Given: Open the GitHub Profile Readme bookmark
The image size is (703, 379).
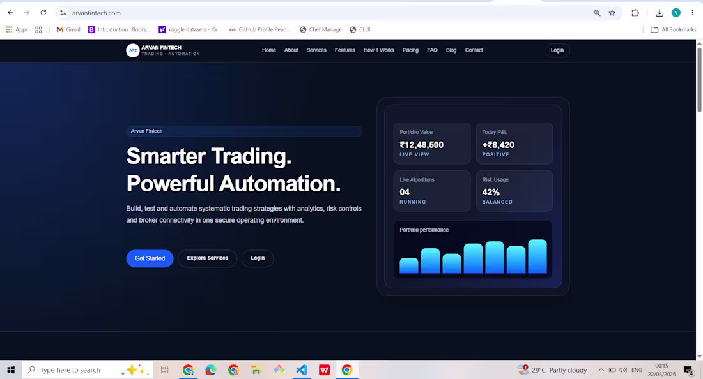Looking at the screenshot, I should tap(260, 29).
